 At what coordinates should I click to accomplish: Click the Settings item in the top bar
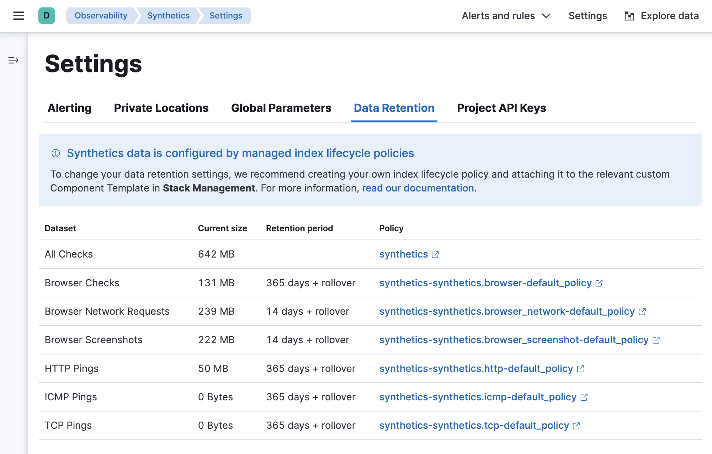point(588,16)
